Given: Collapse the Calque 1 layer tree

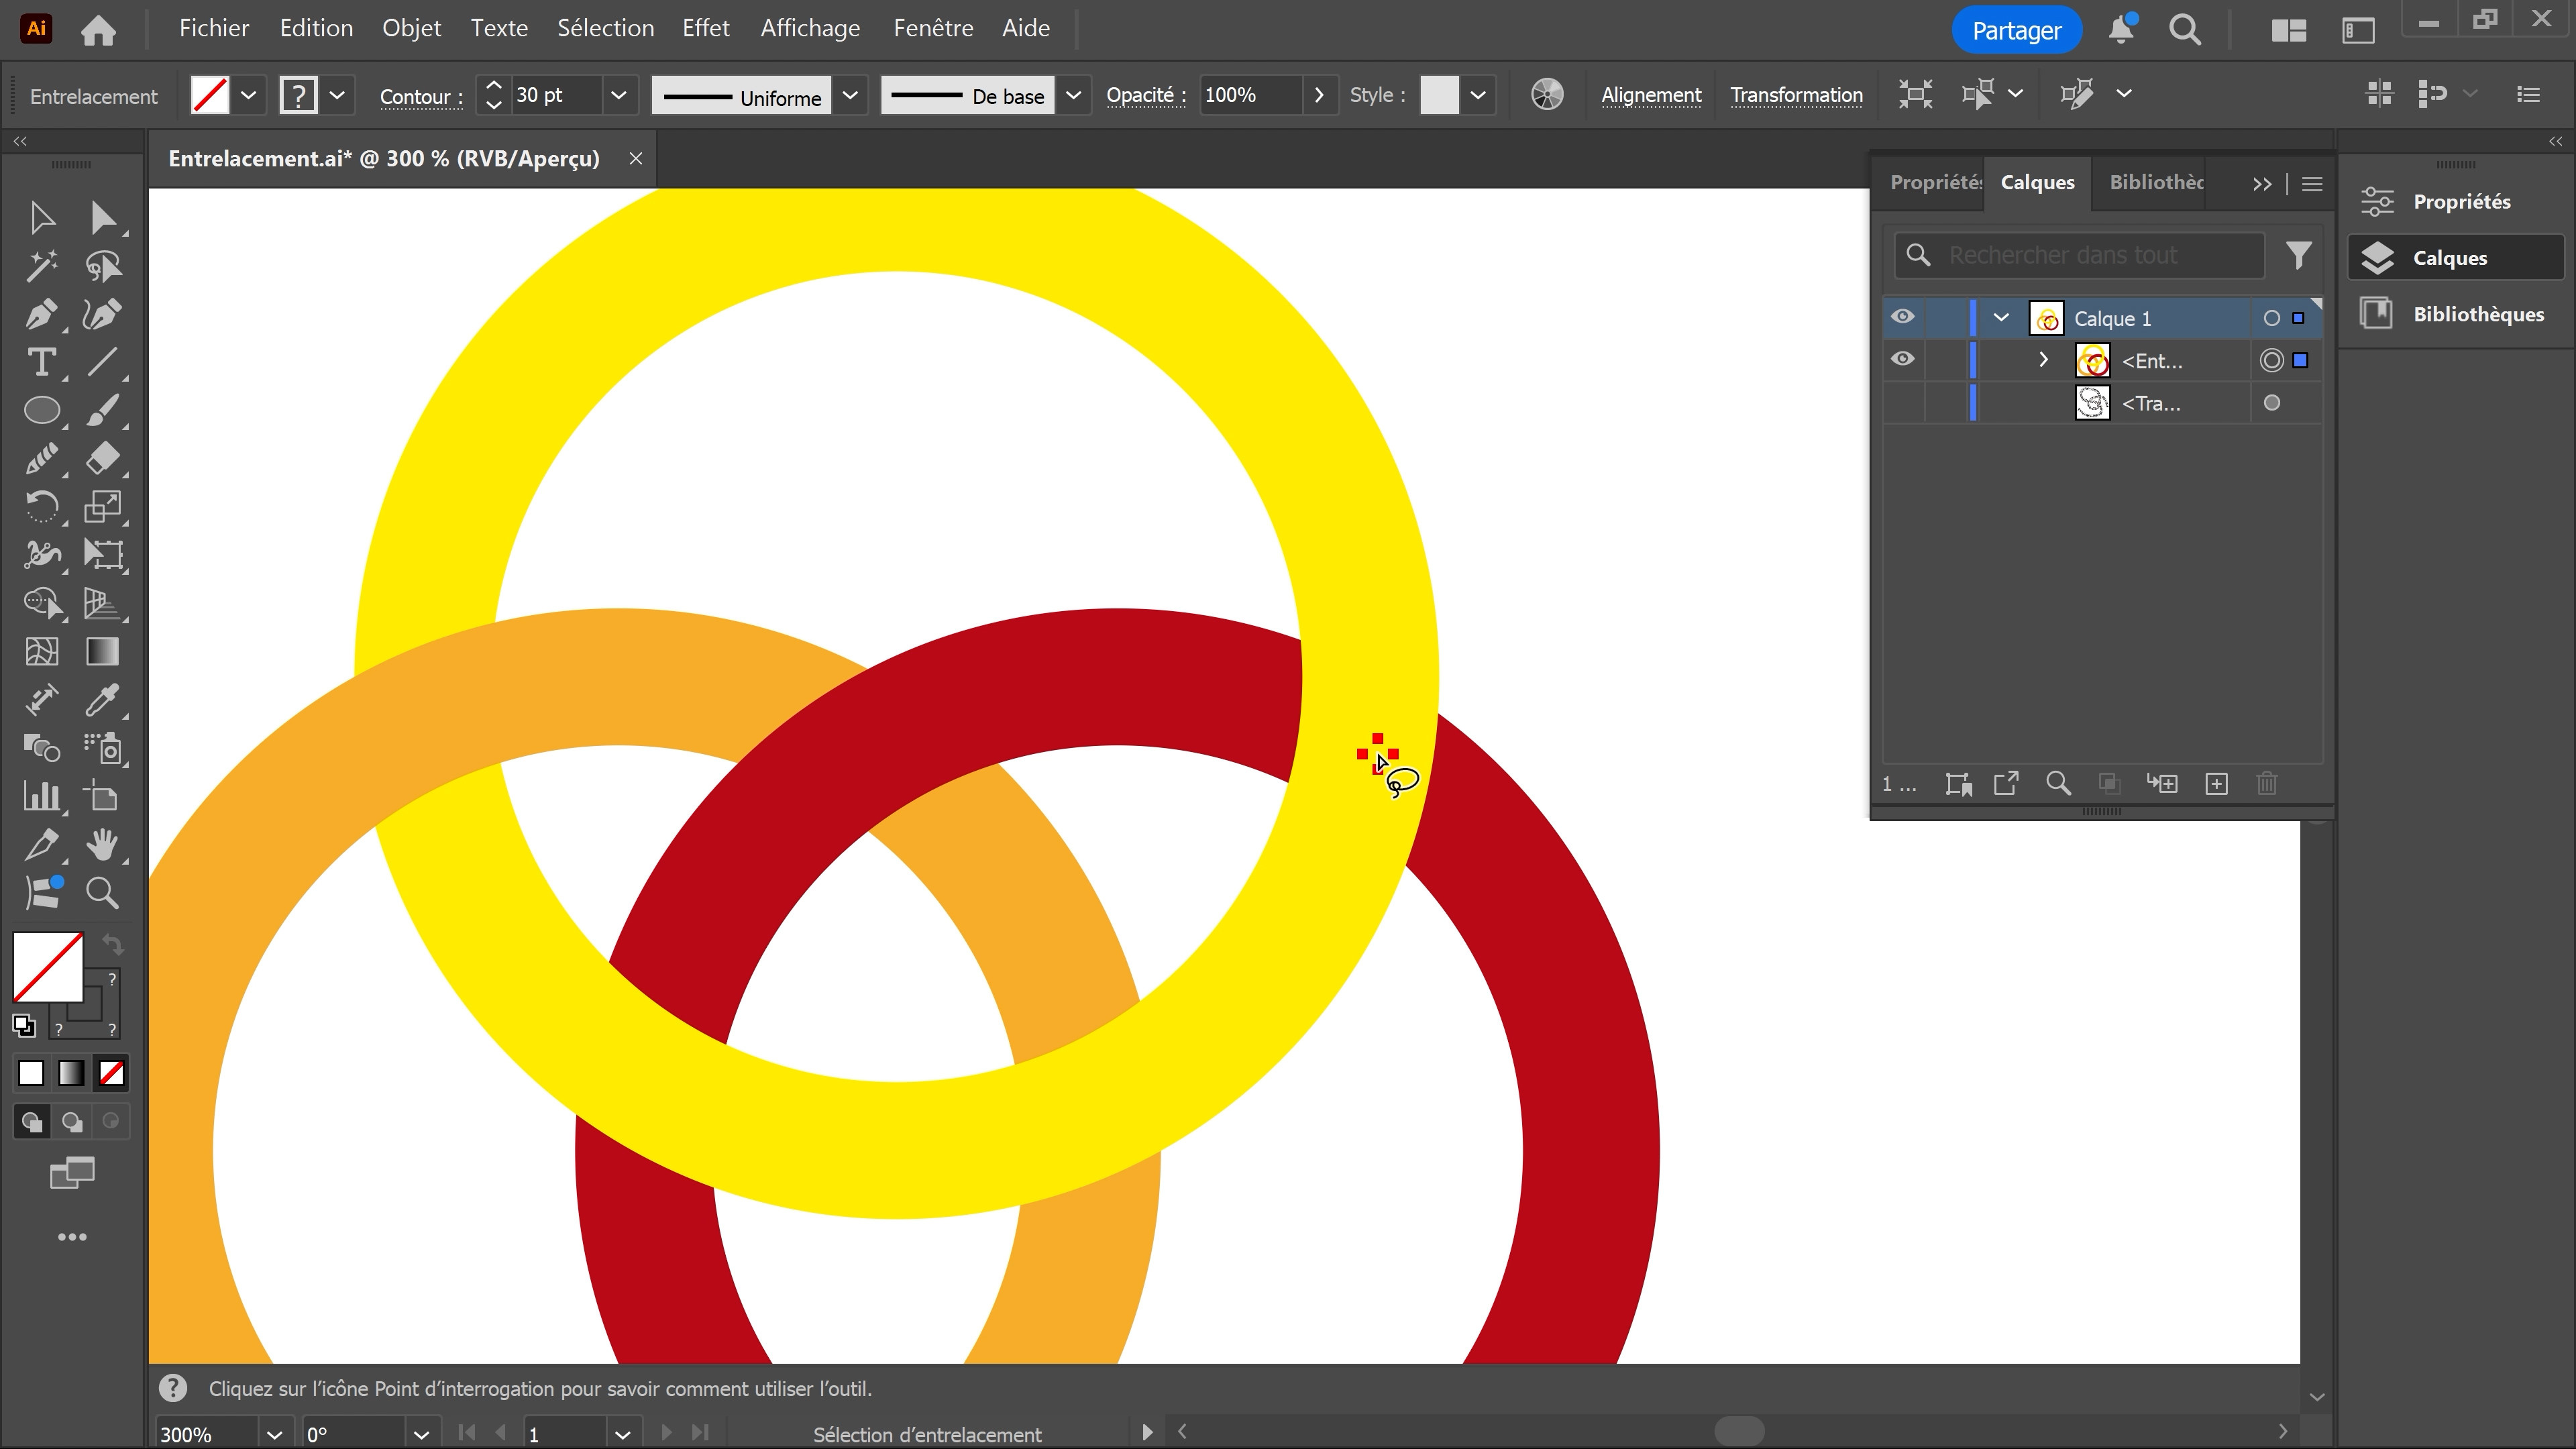Looking at the screenshot, I should pos(2001,318).
